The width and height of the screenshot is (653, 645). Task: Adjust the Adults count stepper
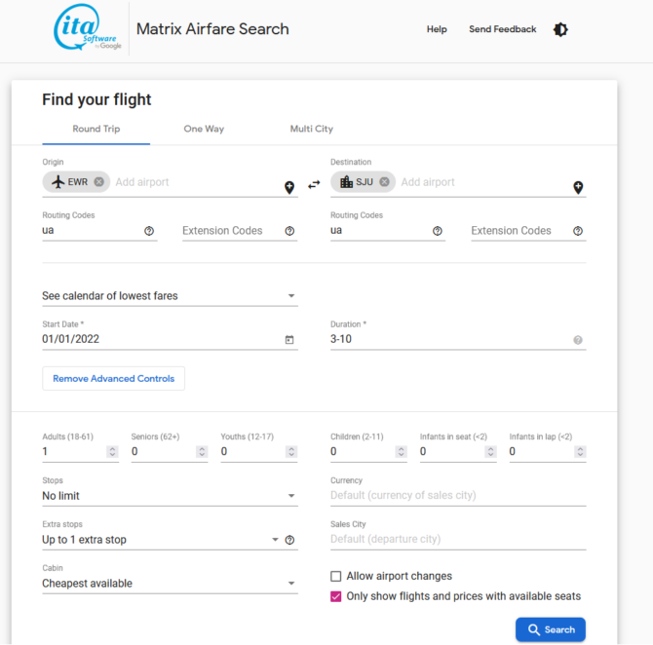click(x=112, y=452)
